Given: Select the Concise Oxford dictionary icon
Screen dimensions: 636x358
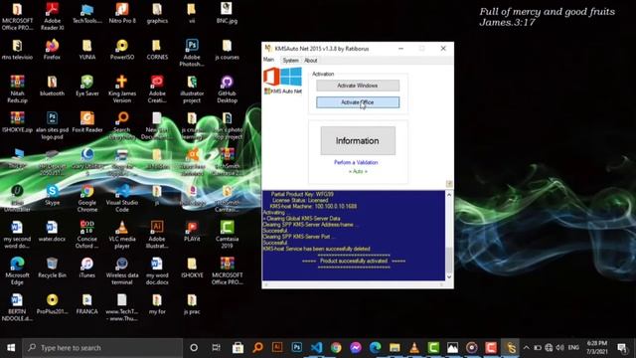Looking at the screenshot, I should pos(87,235).
